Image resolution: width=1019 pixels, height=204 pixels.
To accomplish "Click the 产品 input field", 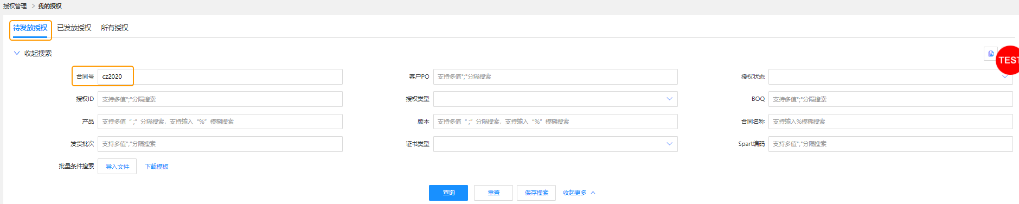I will [220, 122].
